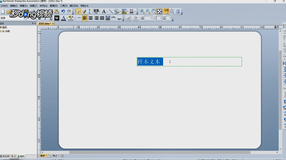
Task: Open the text tool dropdown arrow
Action: (x=107, y=11)
